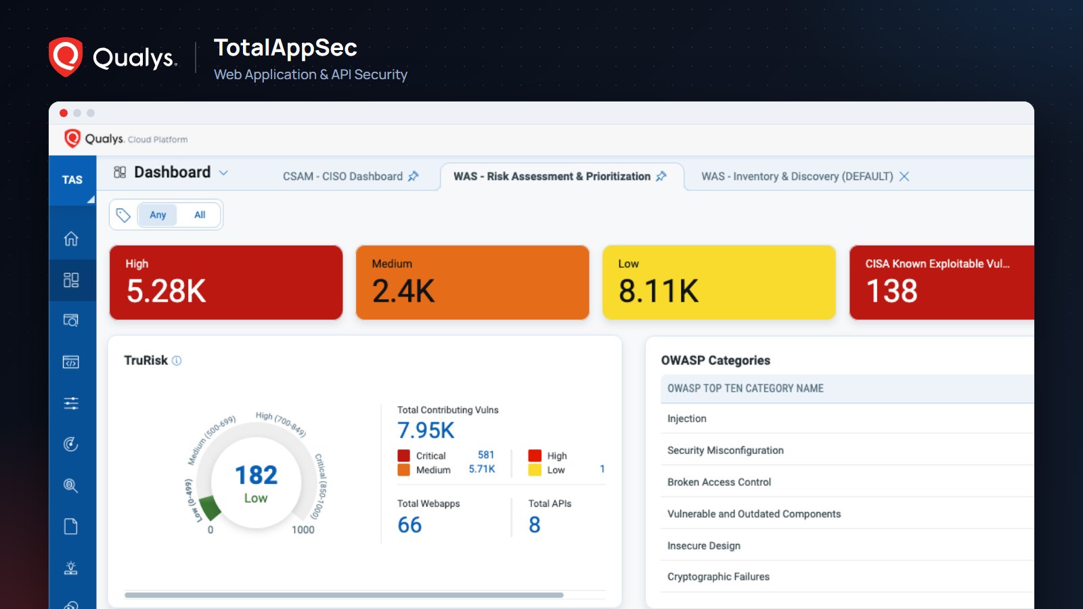Click the Total Webapps 66 value
The width and height of the screenshot is (1083, 609).
pos(410,525)
